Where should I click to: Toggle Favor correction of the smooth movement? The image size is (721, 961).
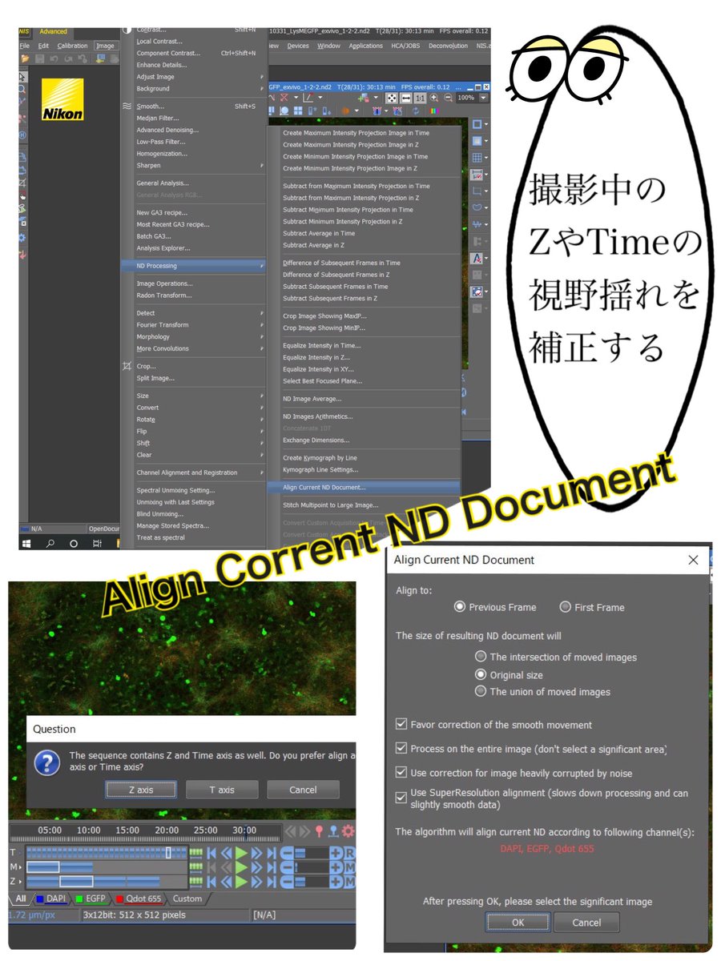[x=401, y=725]
